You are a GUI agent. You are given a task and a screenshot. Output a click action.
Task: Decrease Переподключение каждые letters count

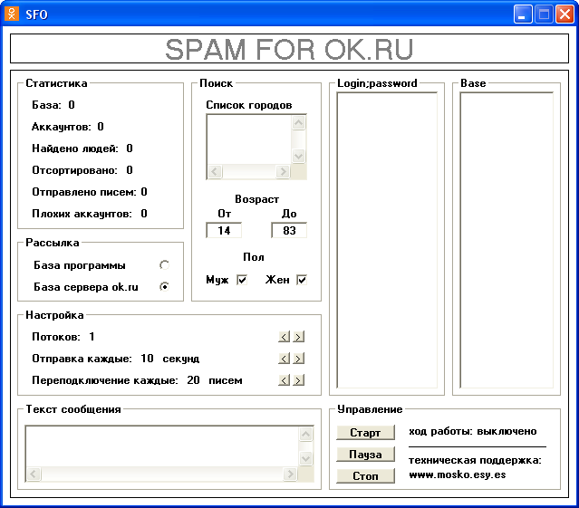pos(284,380)
